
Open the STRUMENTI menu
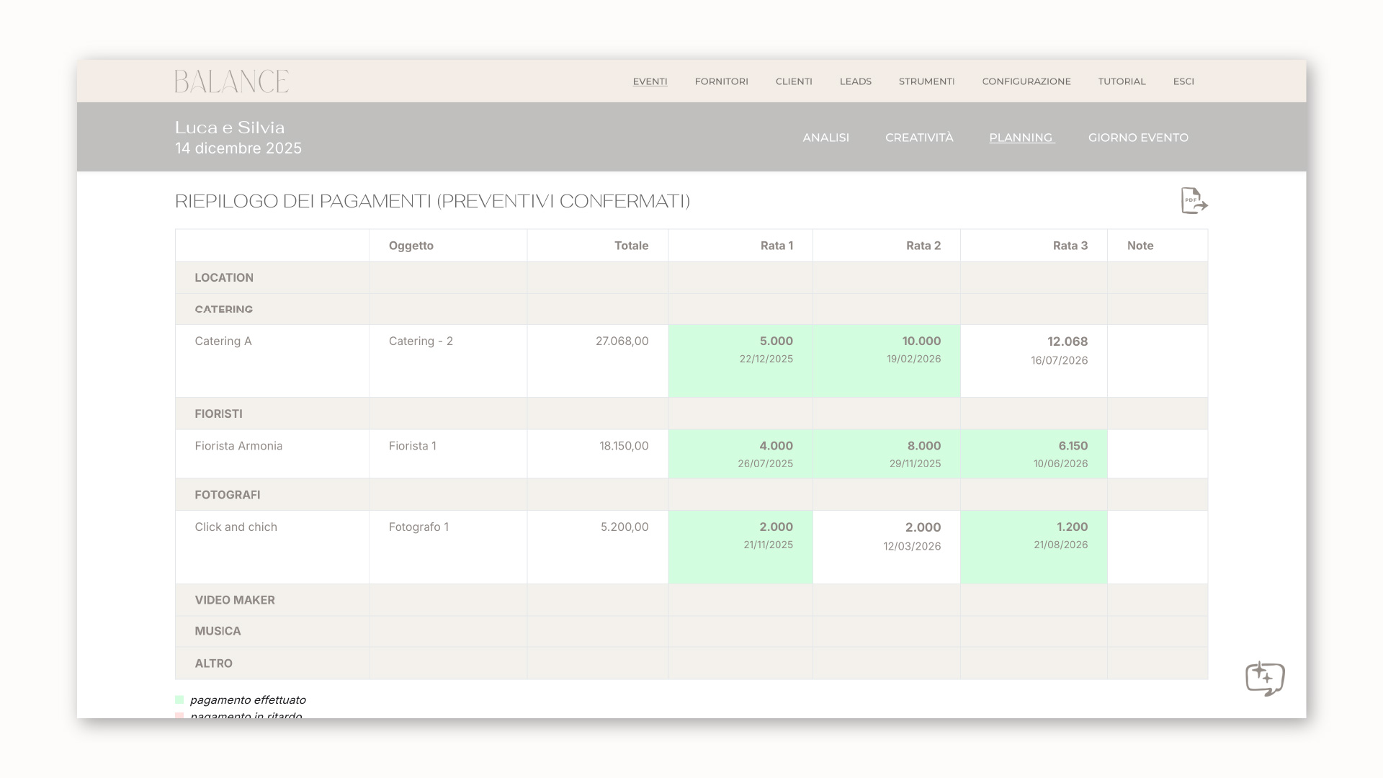[926, 81]
